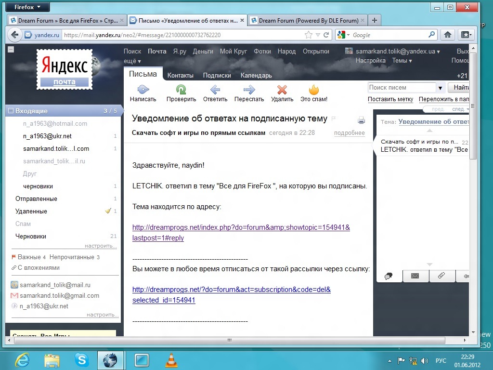Screen dimensions: 493x370
Task: Click the paperclip icon in thread panel
Action: (441, 276)
